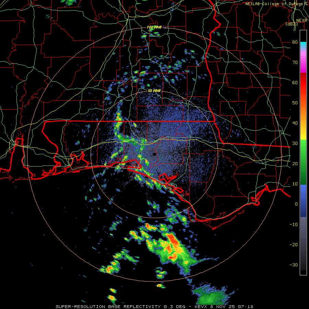Click the SUPER-RESOLUTION BASE REFLECTIVITY caption text

[108, 307]
